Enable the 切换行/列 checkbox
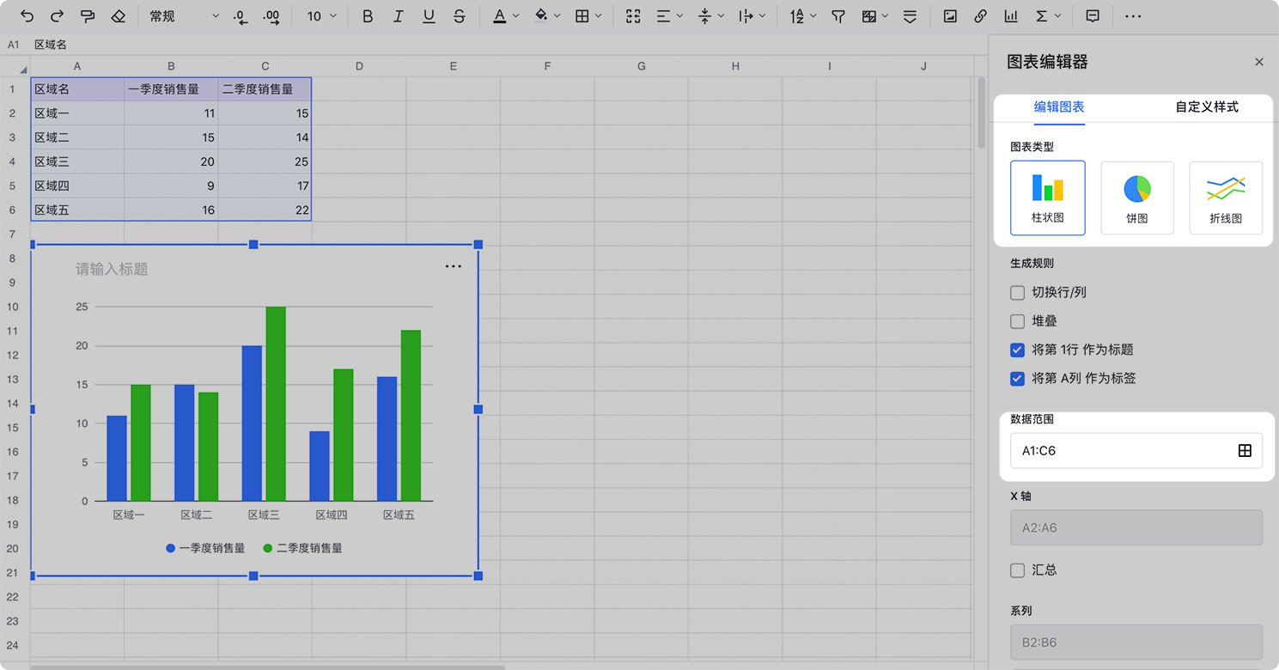This screenshot has width=1279, height=670. (x=1018, y=293)
